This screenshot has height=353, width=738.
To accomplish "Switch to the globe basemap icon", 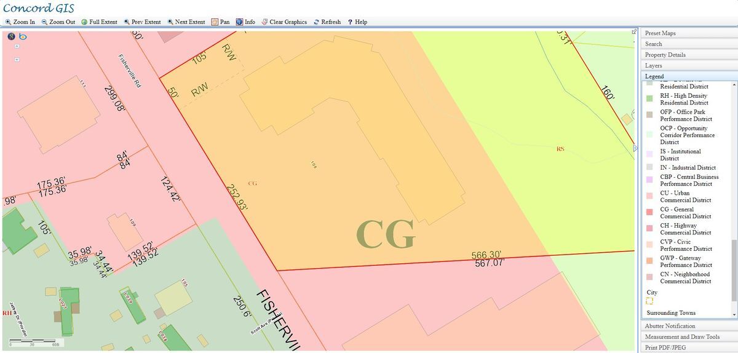I will point(11,37).
